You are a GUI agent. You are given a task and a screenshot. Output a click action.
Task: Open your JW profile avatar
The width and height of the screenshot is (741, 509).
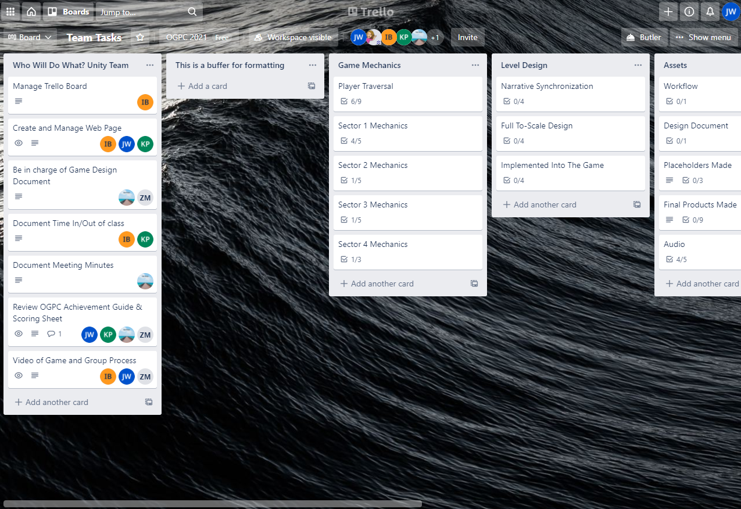tap(731, 11)
